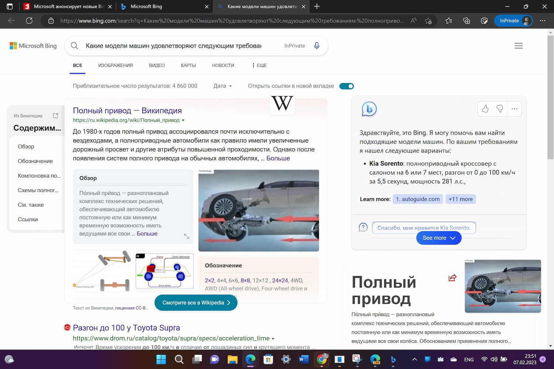The image size is (554, 369).
Task: Show hidden system tray icons chevron
Action: pos(414,359)
